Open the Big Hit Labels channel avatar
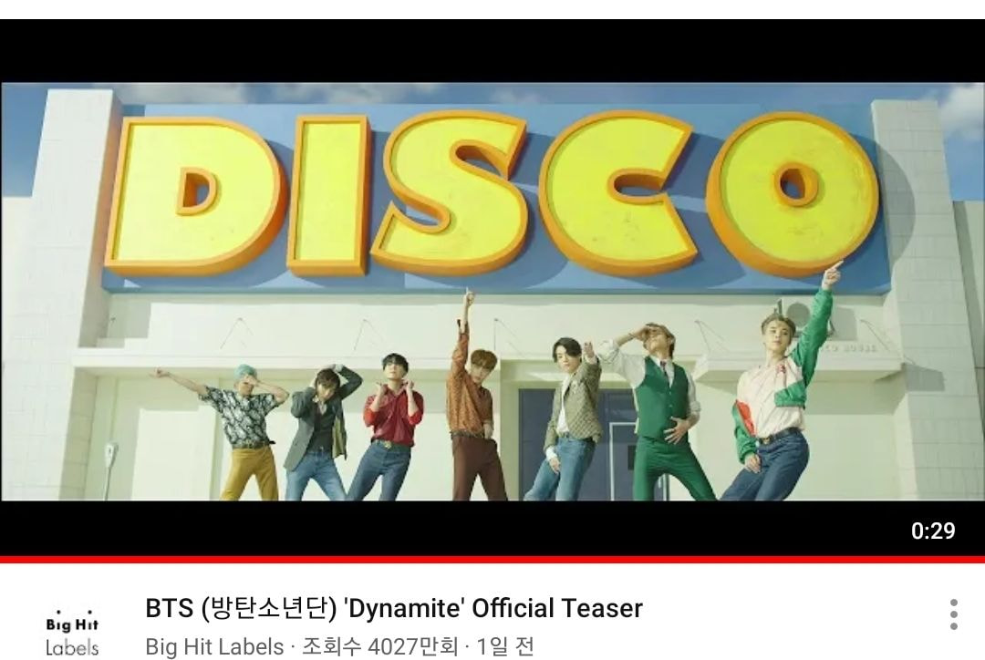The height and width of the screenshot is (660, 985). (72, 631)
